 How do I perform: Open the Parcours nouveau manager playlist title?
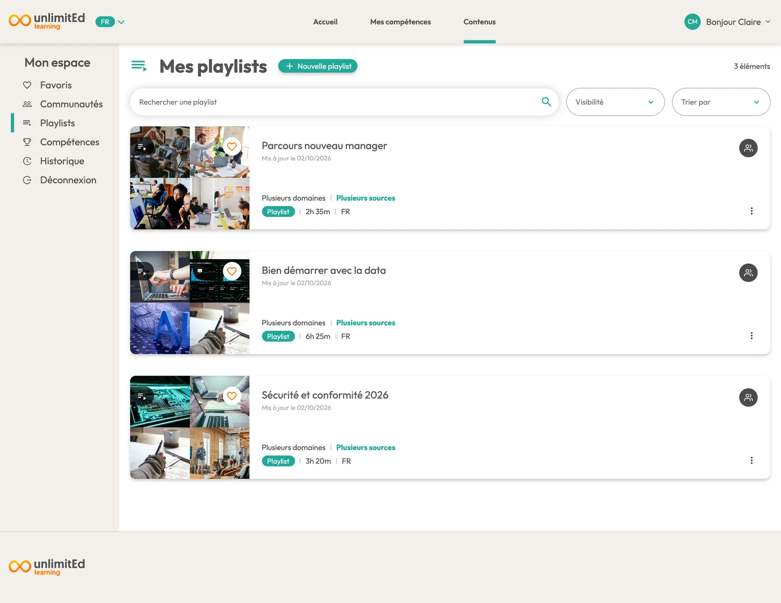click(x=325, y=146)
